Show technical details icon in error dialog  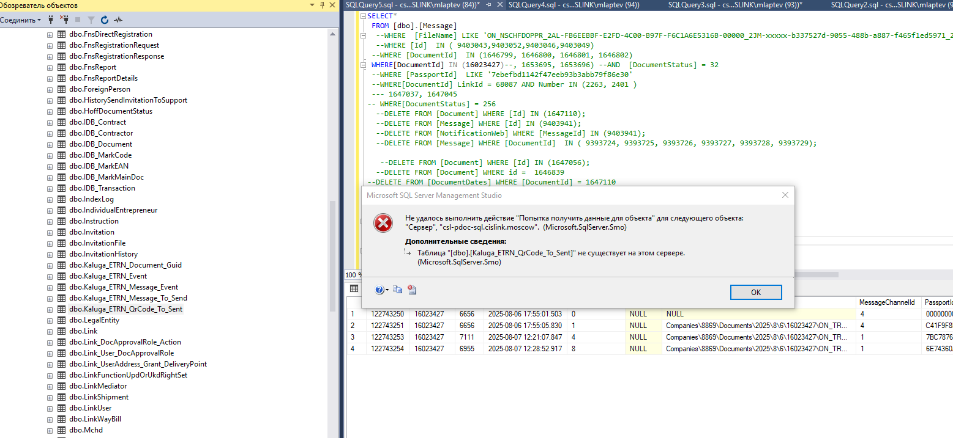point(412,290)
